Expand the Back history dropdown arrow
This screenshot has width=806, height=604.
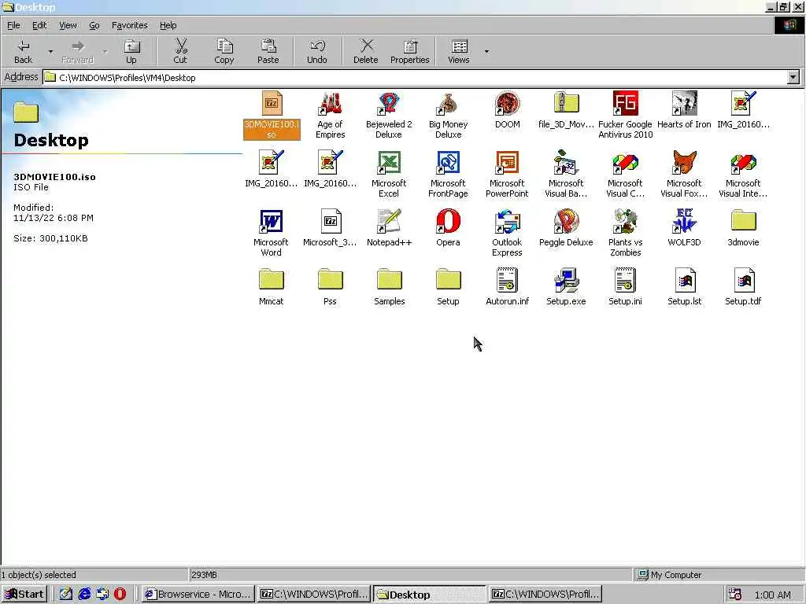pos(50,51)
